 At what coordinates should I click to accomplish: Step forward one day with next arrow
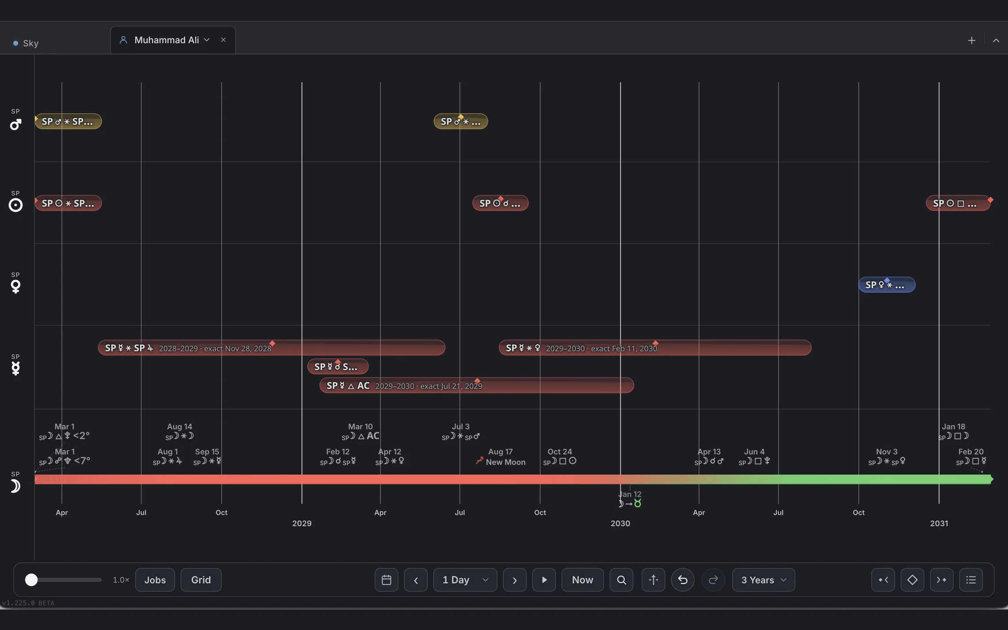(x=515, y=580)
